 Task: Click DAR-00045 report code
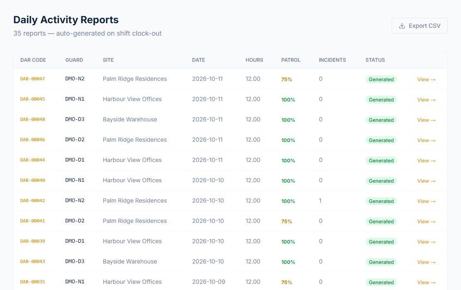point(33,99)
